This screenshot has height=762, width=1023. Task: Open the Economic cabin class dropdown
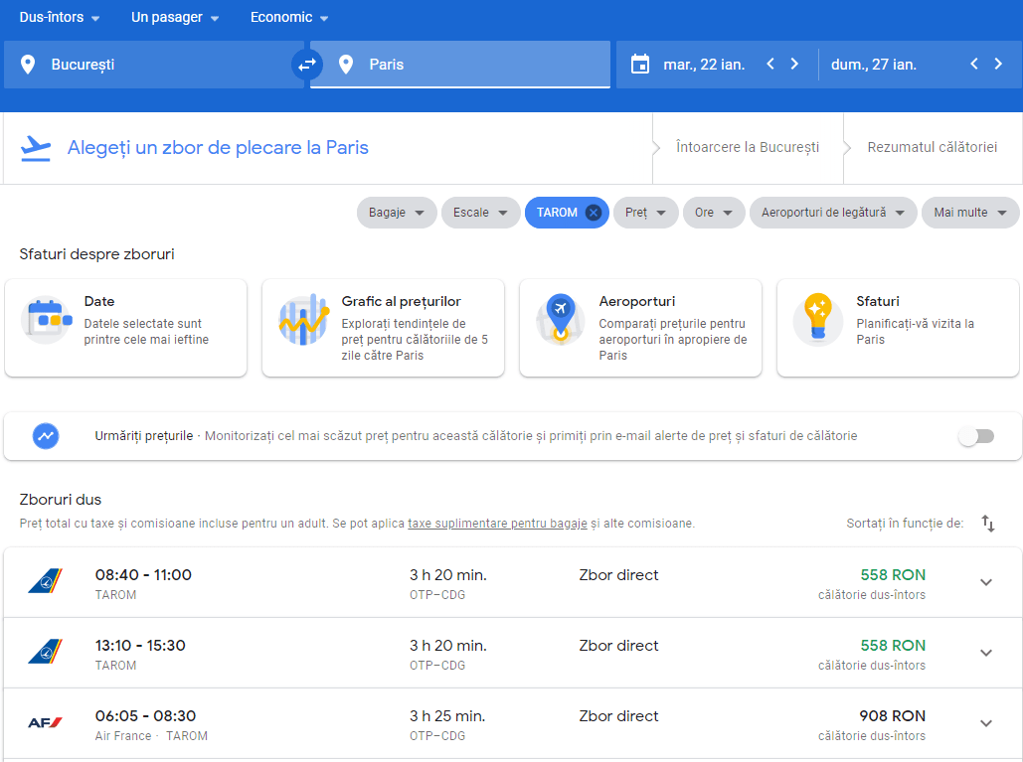[289, 18]
